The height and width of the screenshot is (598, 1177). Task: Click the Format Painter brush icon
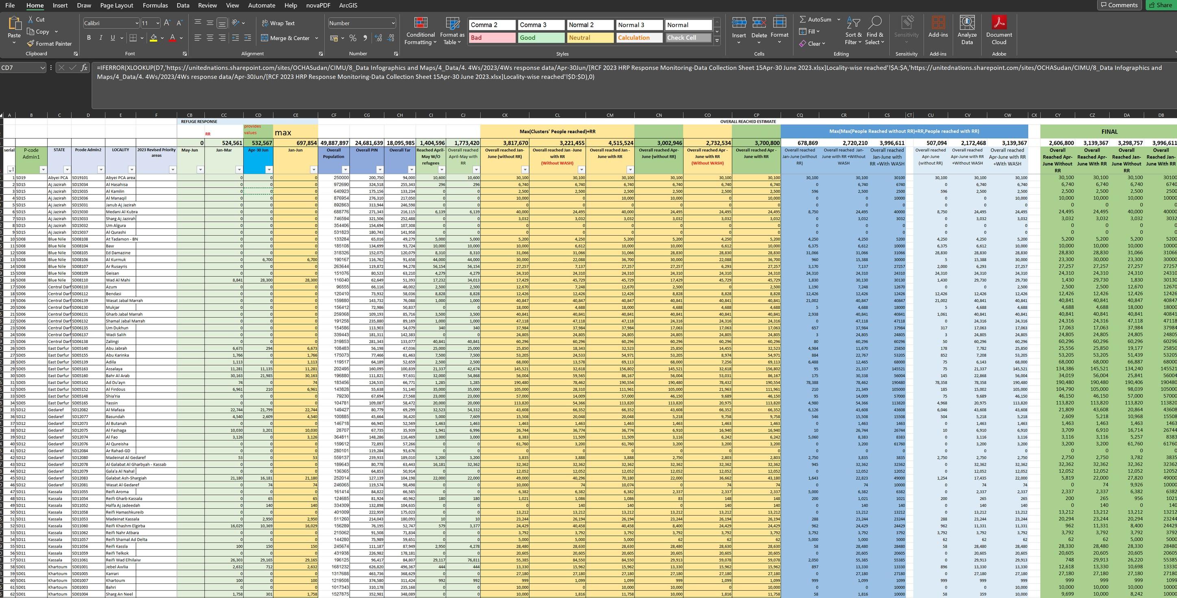click(x=31, y=44)
